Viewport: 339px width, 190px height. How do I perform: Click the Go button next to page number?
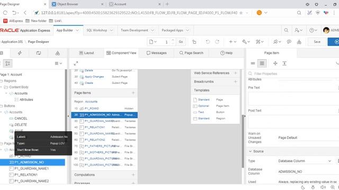click(x=181, y=42)
